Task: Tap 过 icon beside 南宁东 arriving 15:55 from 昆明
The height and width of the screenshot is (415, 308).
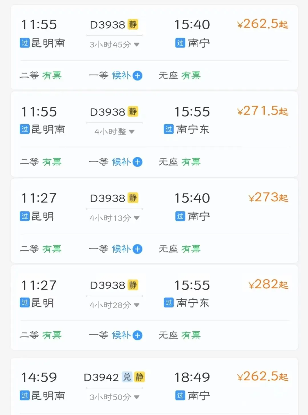Action: tap(169, 302)
